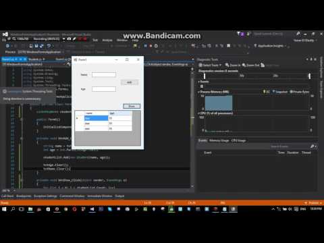Open the Breakpoints bottom tab
324x243 pixels.
point(24,196)
